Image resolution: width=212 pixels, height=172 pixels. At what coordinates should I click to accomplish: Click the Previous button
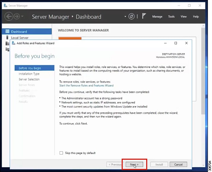115,164
